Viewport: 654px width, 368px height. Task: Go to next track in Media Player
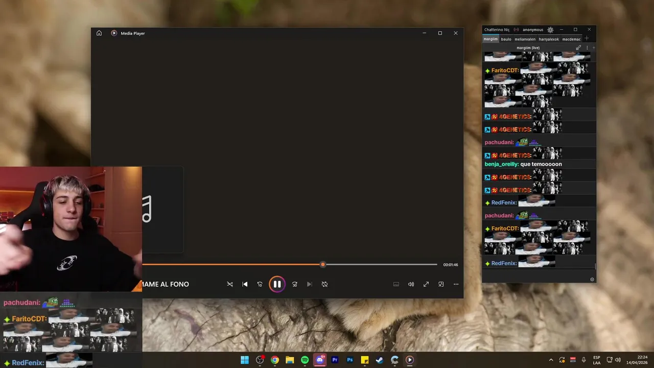click(309, 284)
